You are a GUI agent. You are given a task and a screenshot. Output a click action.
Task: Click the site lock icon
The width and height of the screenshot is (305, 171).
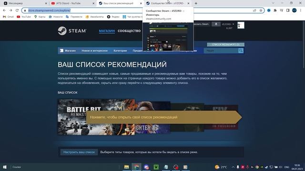pos(25,10)
